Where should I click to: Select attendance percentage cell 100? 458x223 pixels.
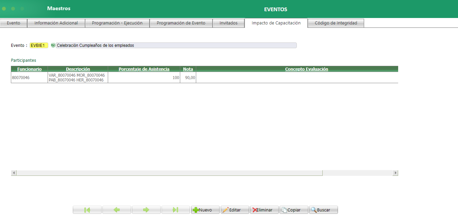click(144, 78)
